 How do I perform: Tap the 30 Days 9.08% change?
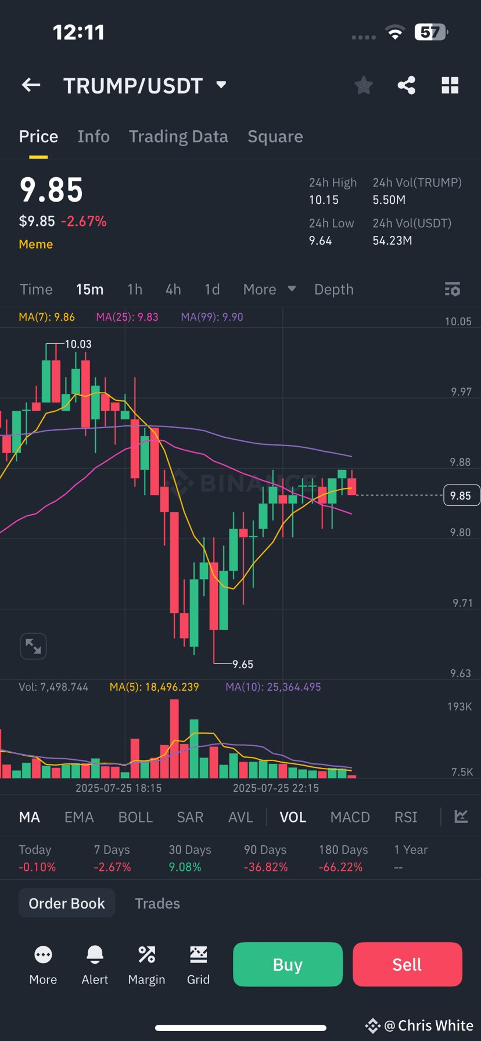click(185, 867)
